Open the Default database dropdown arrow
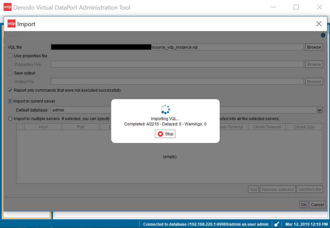 coord(319,110)
